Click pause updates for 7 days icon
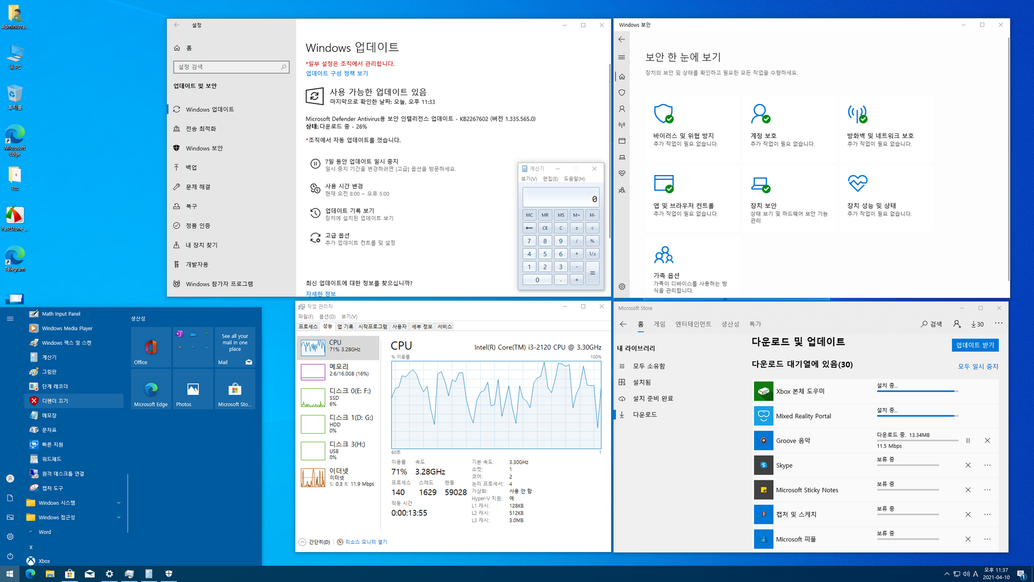This screenshot has width=1034, height=582. pos(315,164)
